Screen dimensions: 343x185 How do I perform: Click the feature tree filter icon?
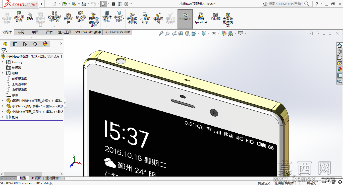tap(4, 51)
